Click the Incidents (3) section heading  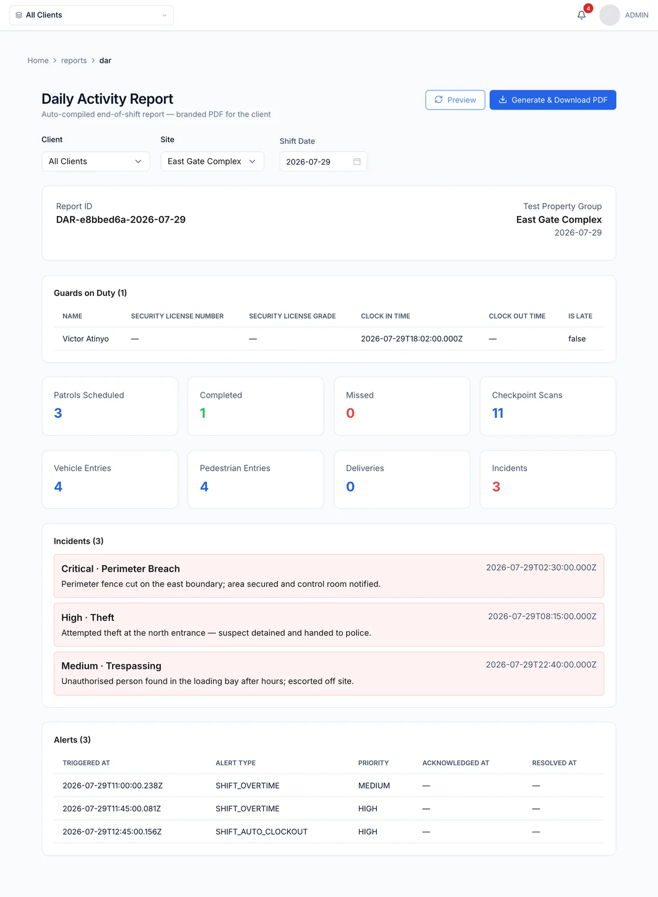(78, 541)
